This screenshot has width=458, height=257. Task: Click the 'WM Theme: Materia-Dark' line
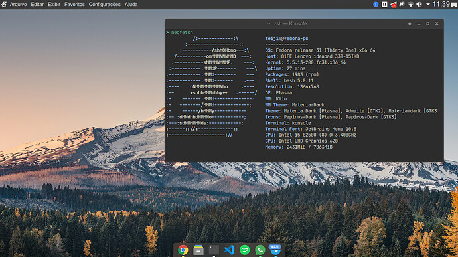(295, 105)
